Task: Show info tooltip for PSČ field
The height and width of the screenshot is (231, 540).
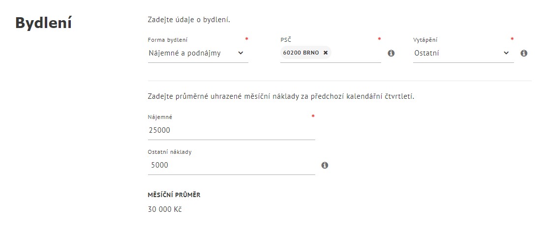Action: [x=391, y=53]
